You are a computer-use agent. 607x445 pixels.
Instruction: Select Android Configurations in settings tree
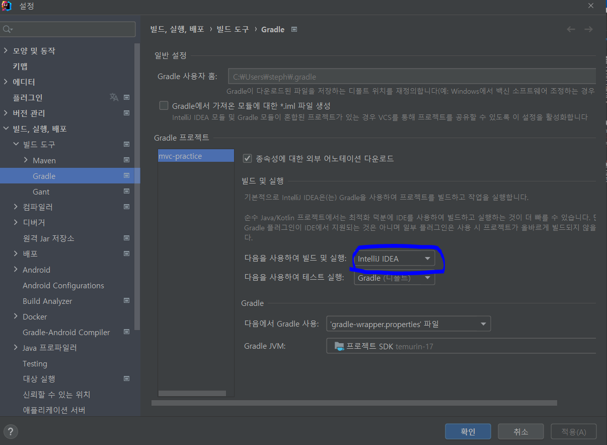(63, 285)
